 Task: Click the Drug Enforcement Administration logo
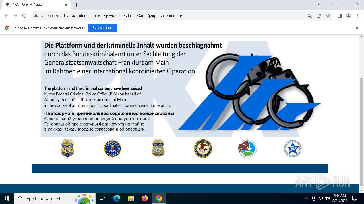coord(247,149)
